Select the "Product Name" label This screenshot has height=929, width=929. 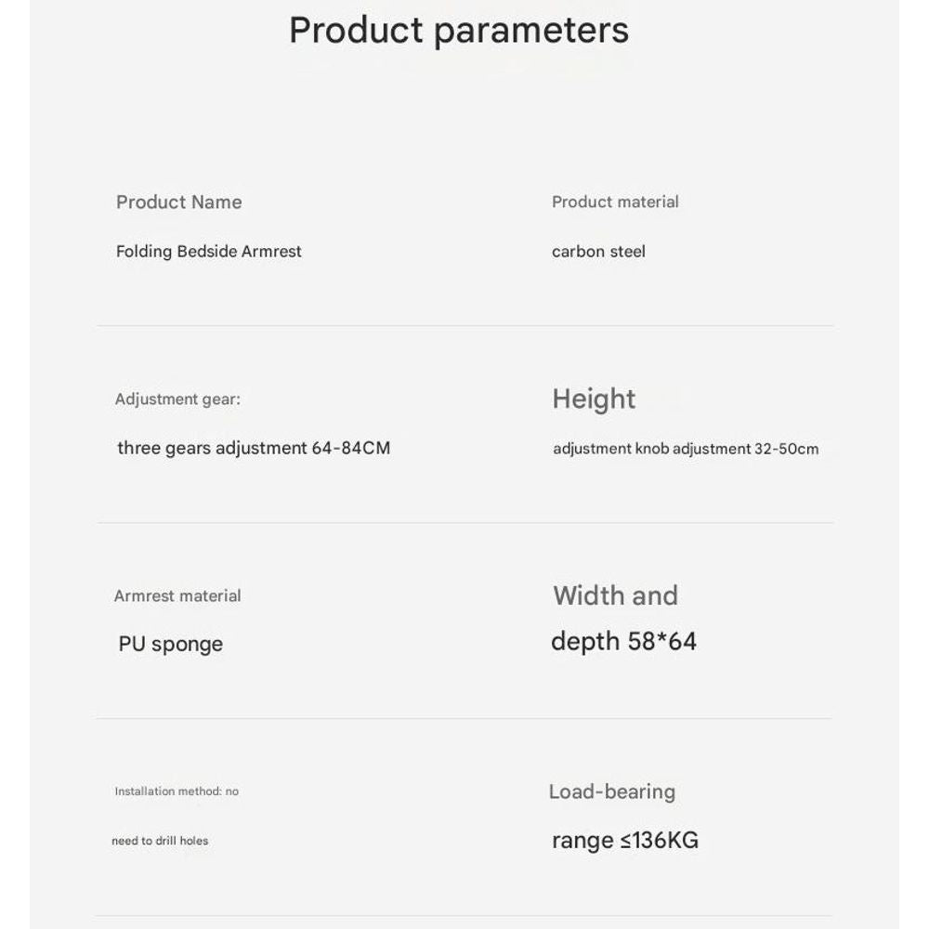(178, 203)
